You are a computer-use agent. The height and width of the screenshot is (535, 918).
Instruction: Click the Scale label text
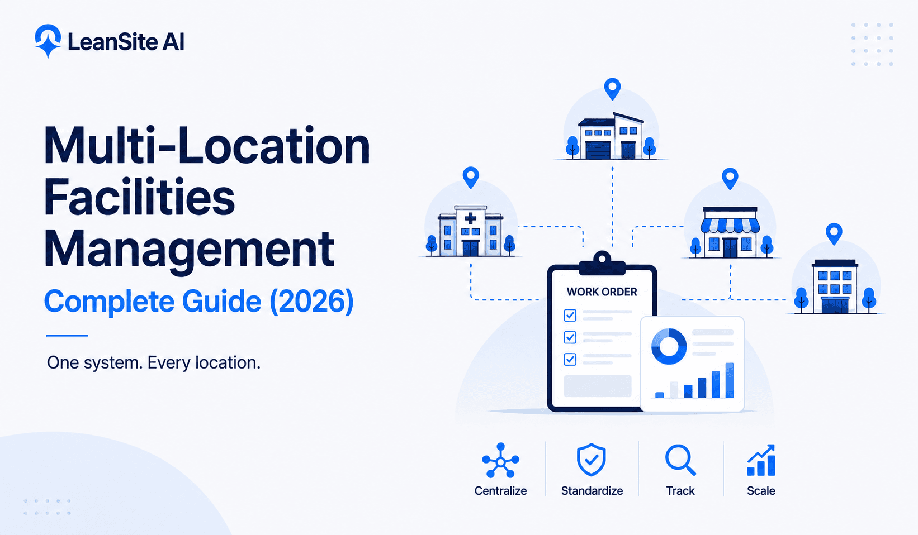[x=761, y=491]
